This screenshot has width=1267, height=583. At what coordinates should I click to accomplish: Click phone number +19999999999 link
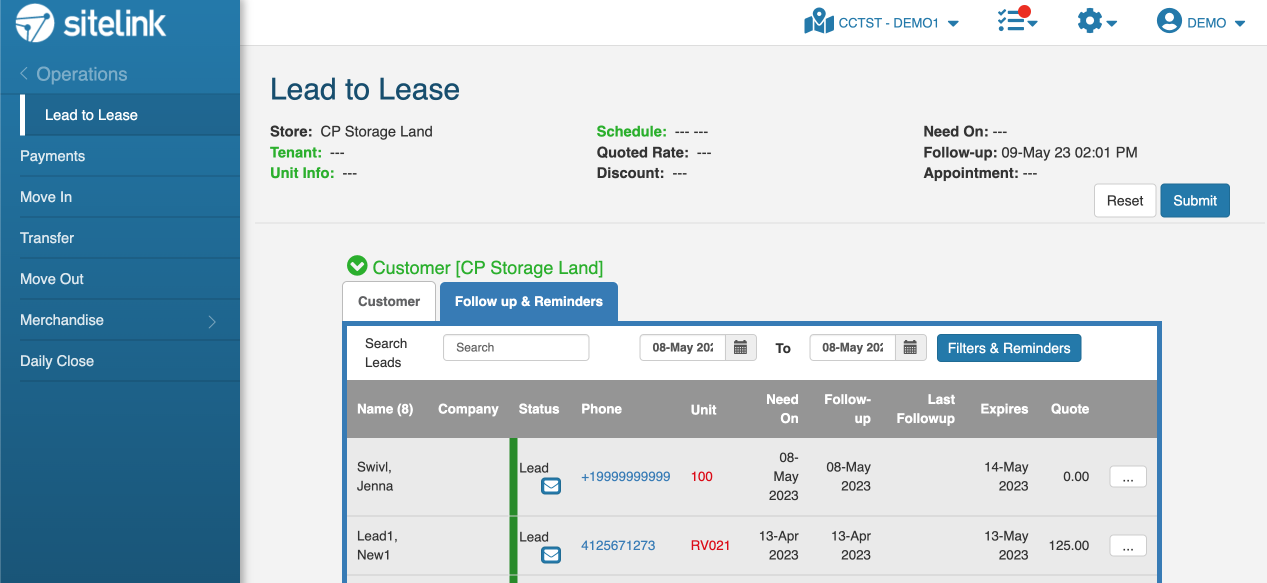[625, 476]
